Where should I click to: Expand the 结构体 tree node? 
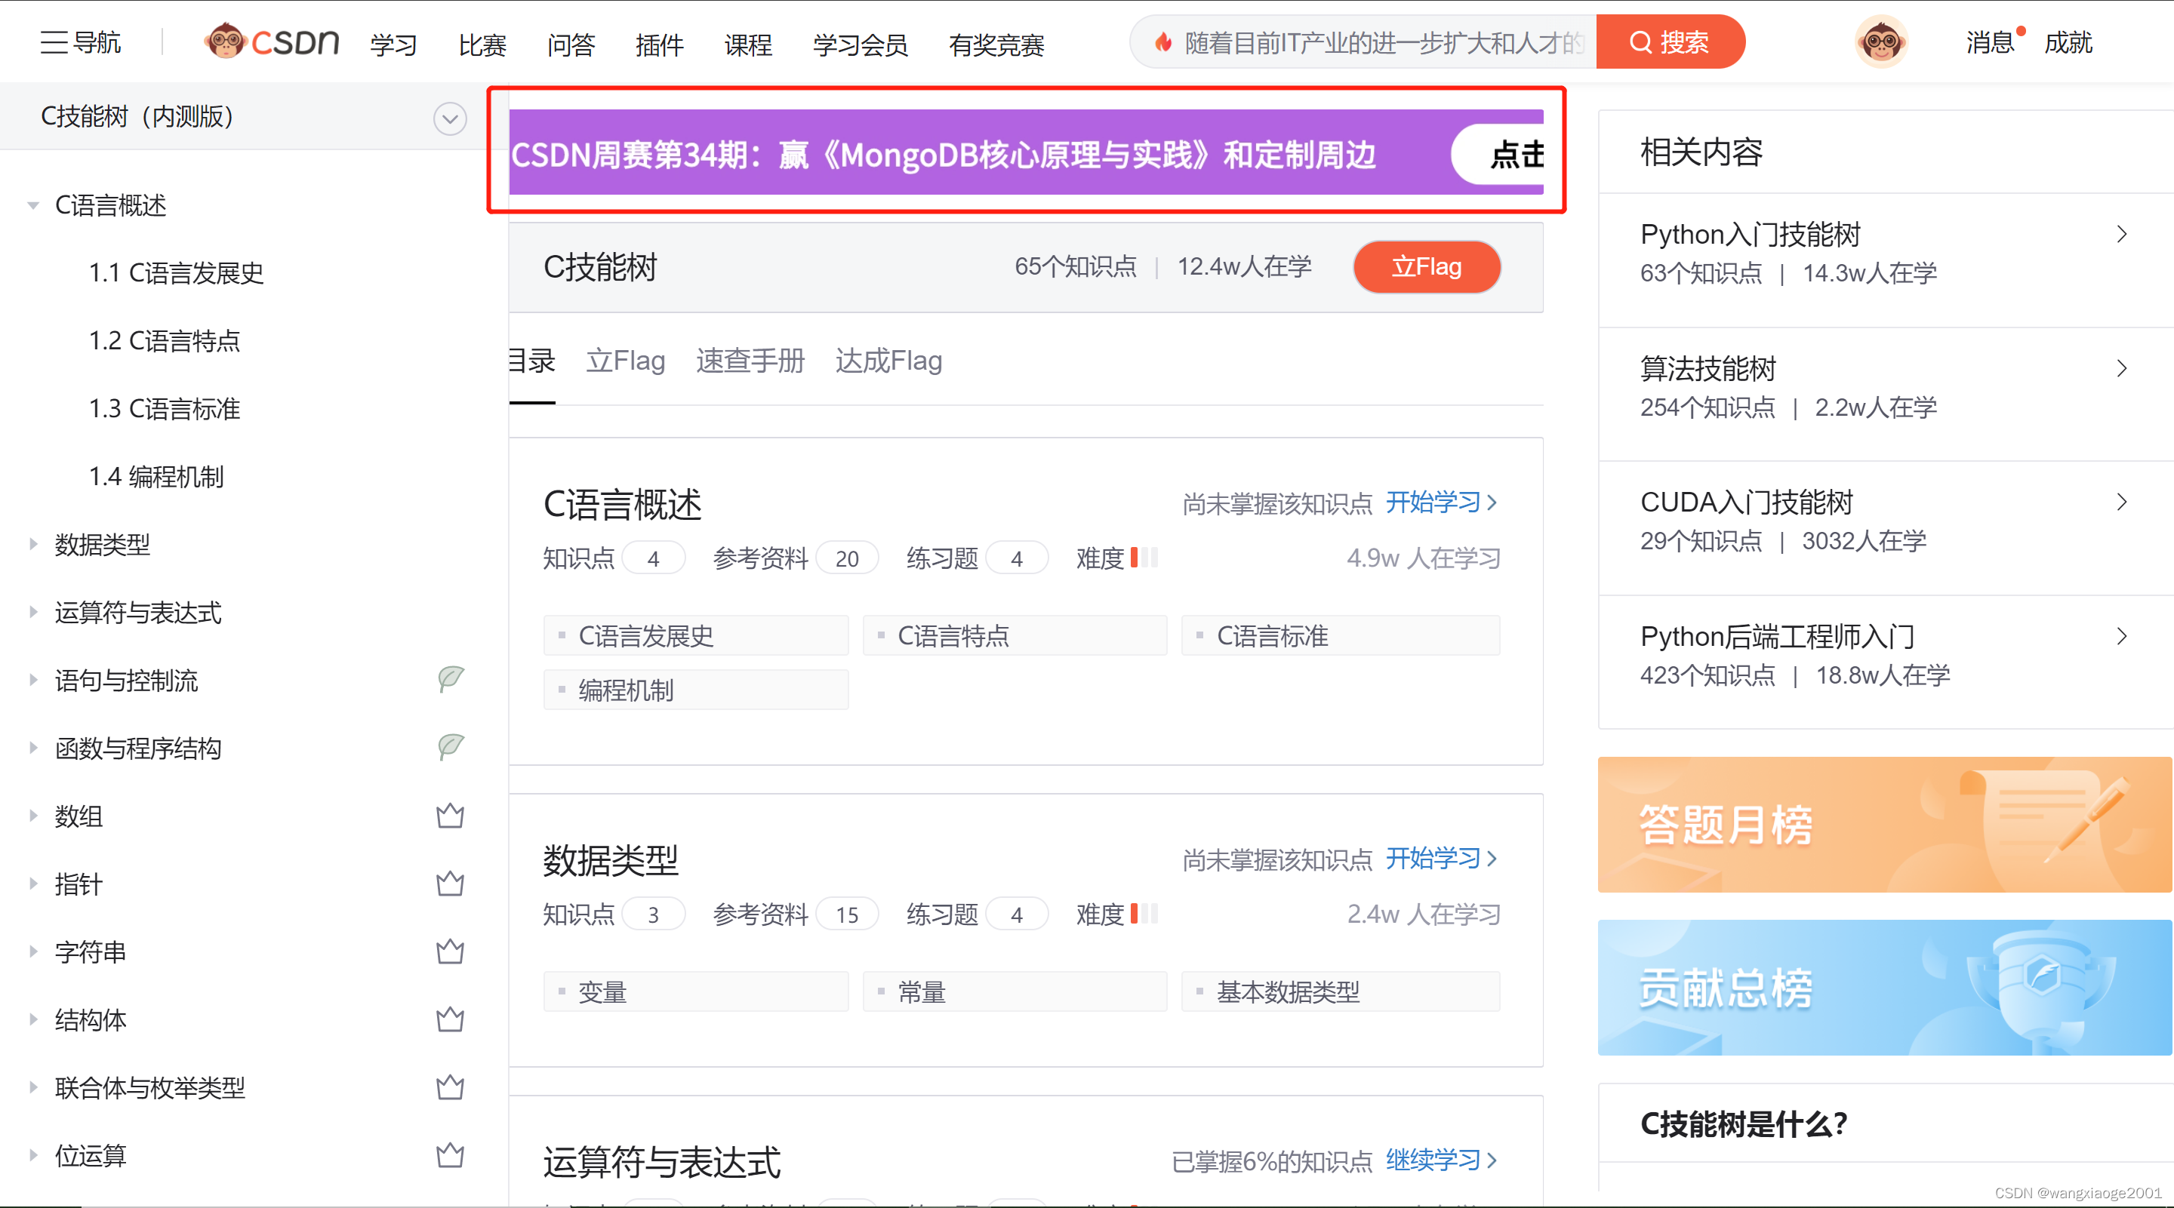pos(33,1019)
